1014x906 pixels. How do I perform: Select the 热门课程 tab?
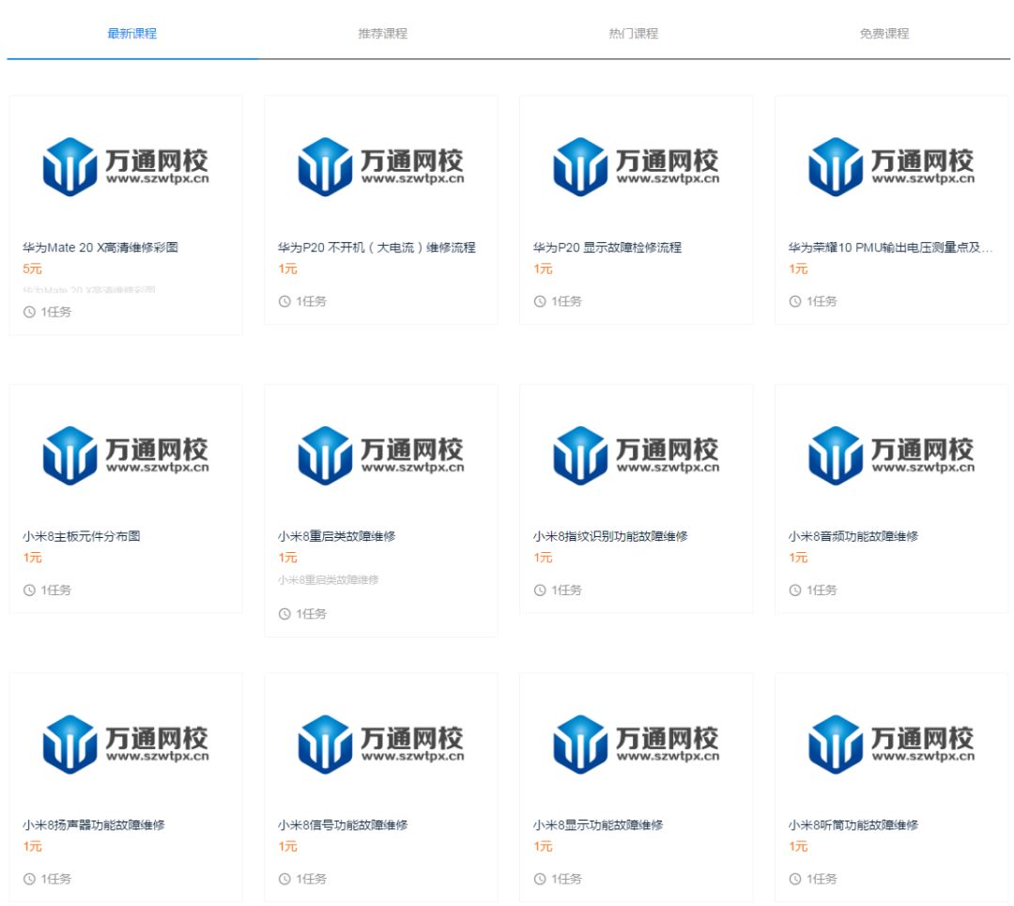(634, 34)
